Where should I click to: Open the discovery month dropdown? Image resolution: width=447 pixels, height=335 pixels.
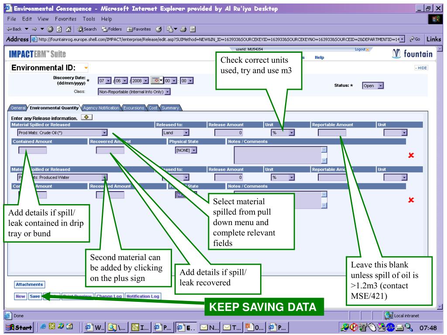124,81
